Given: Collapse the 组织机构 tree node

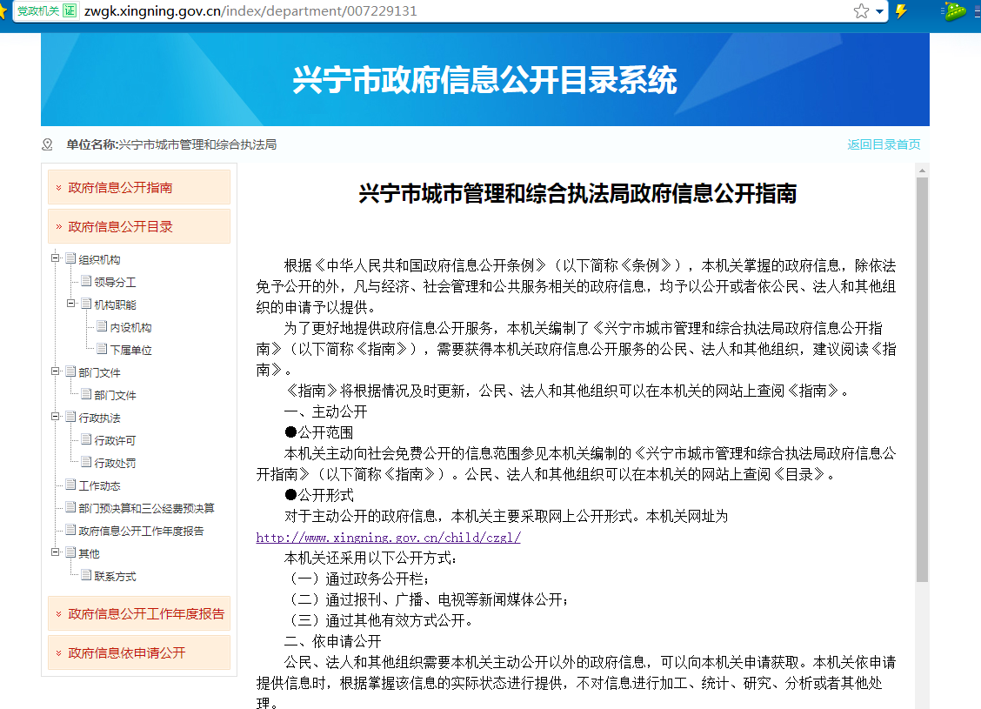Looking at the screenshot, I should coord(55,258).
